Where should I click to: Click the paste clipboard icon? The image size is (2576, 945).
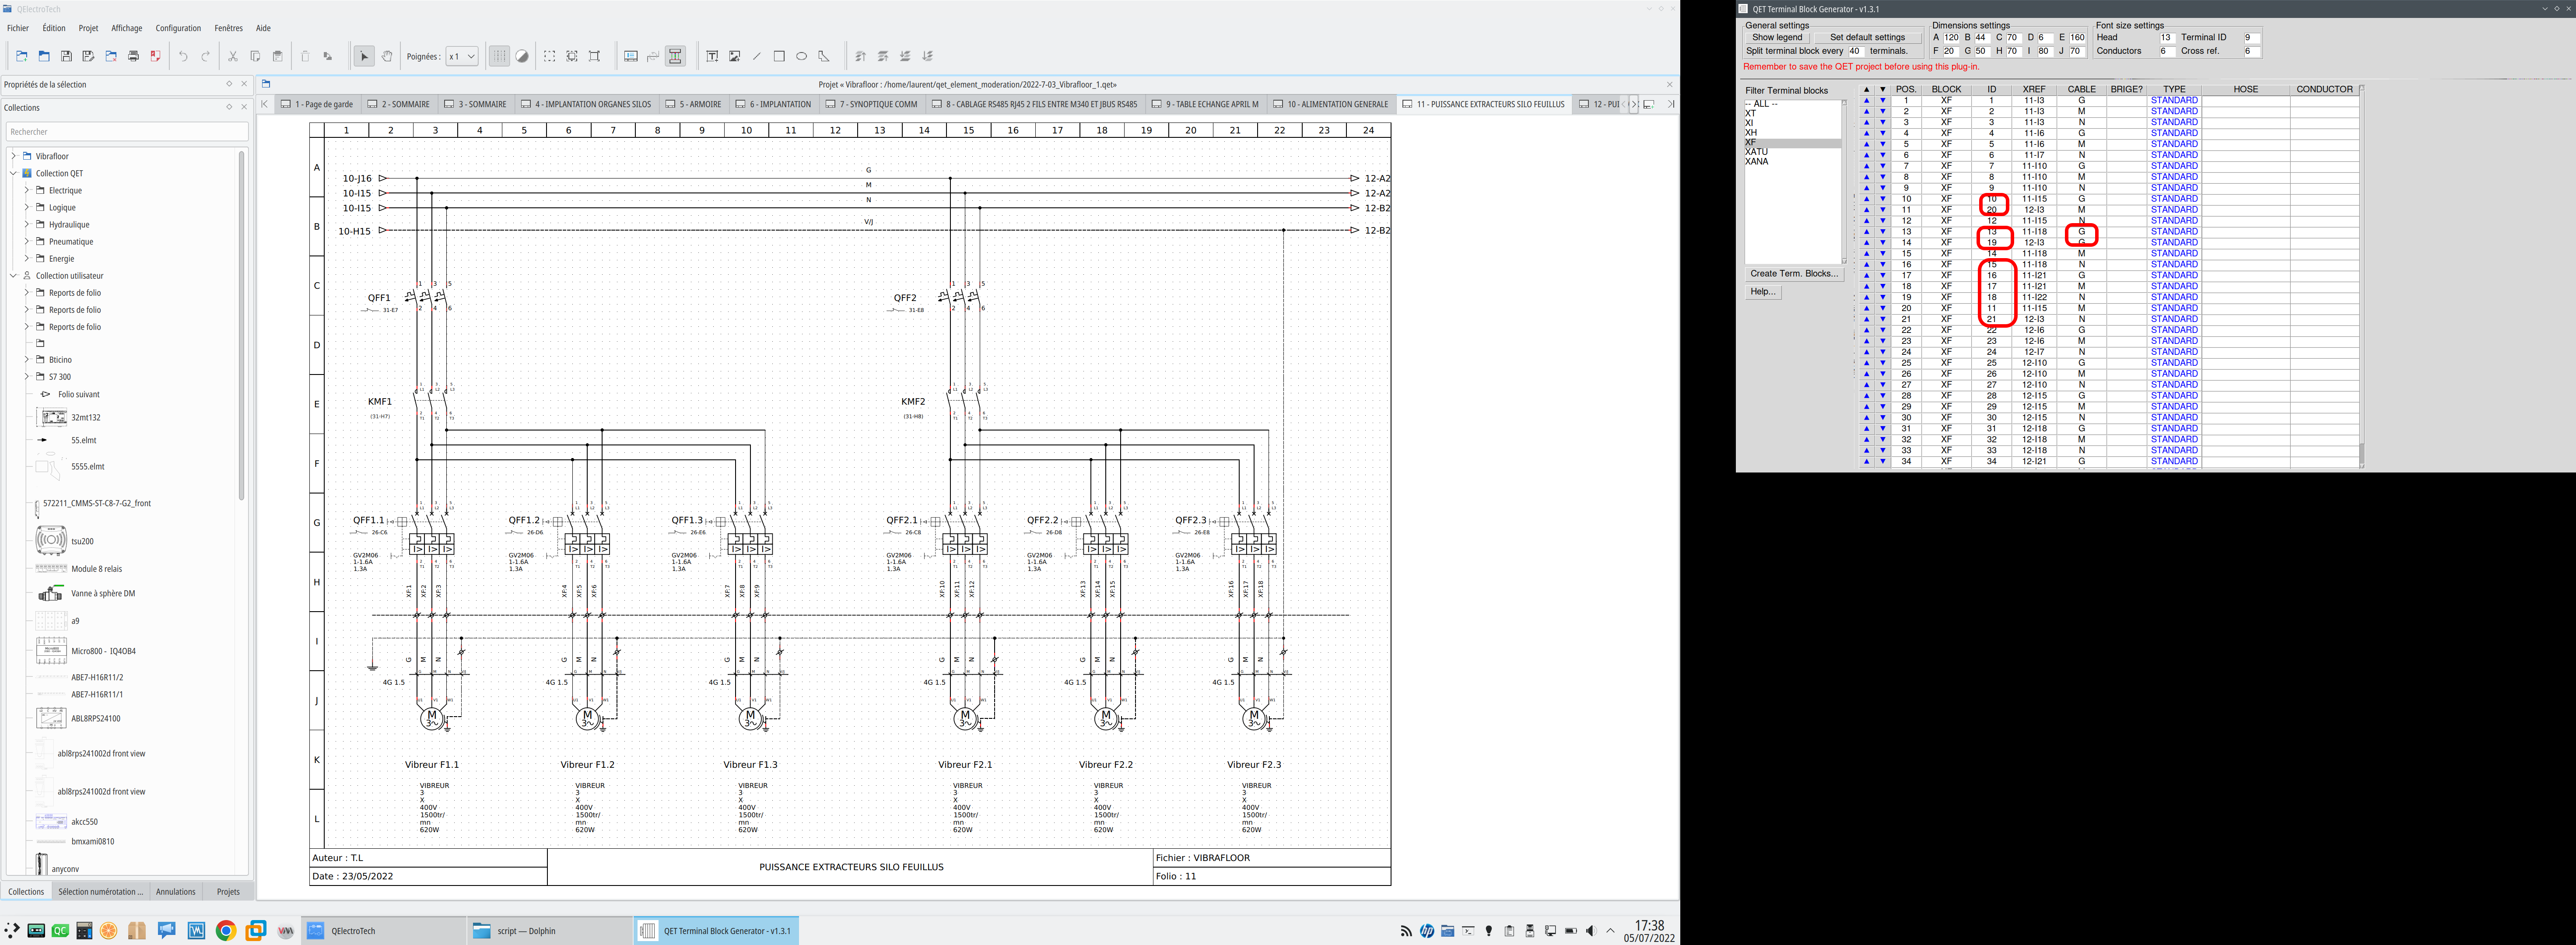(x=278, y=56)
